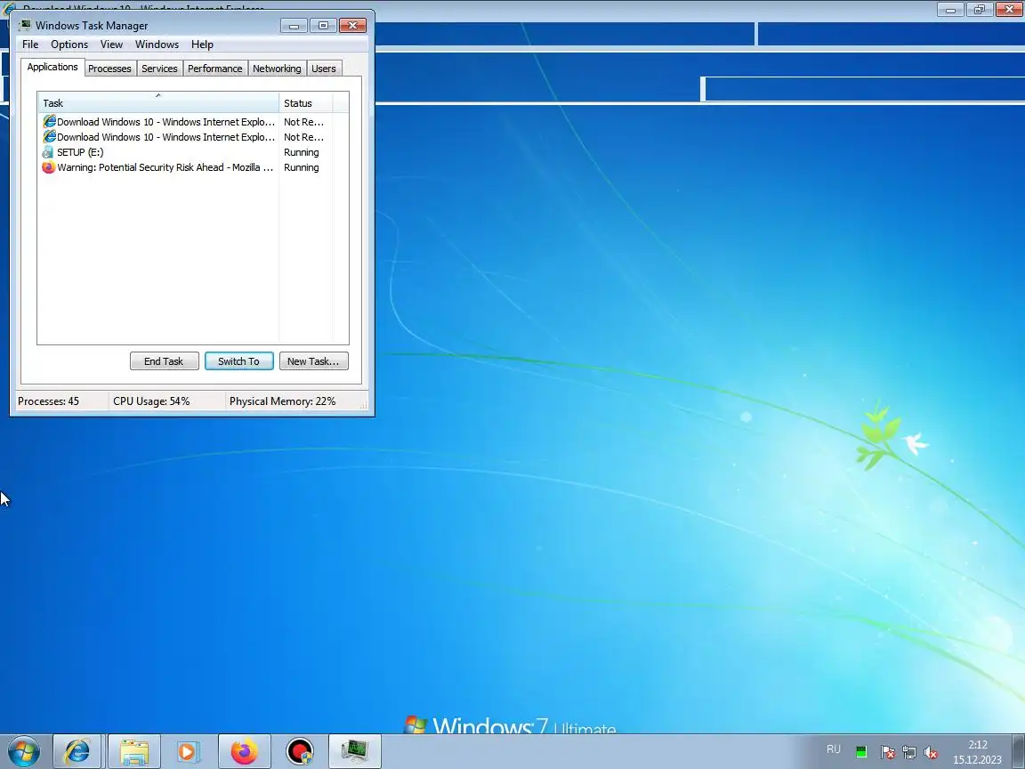The image size is (1025, 769).
Task: Click the muted volume tray icon
Action: click(x=931, y=752)
